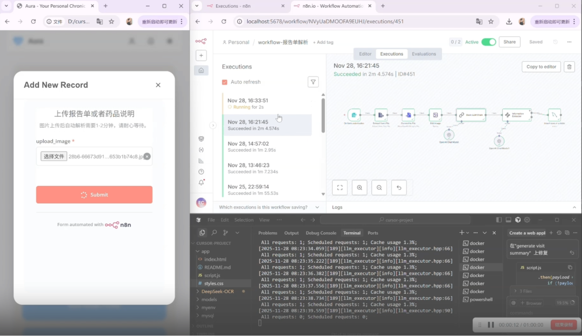Click n8n help question mark icon
This screenshot has width=582, height=336.
(x=201, y=172)
